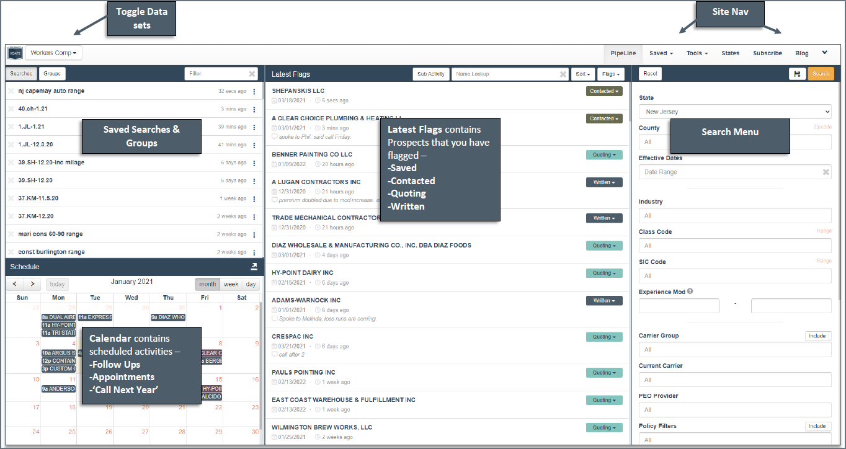Open options for nj capemay auto range
This screenshot has height=449, width=846.
[x=254, y=91]
